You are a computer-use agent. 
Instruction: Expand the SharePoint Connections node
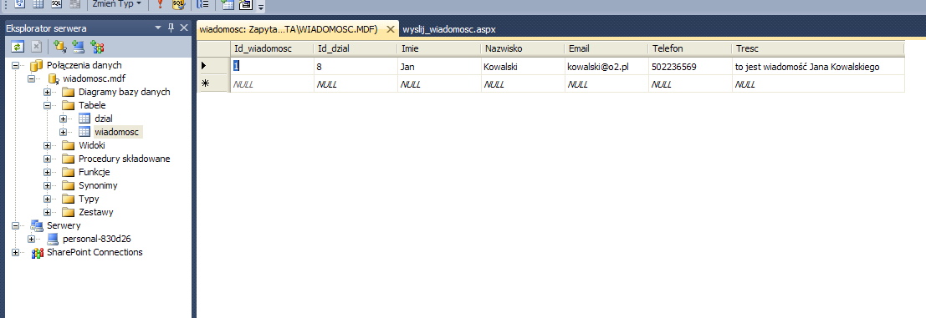click(15, 252)
